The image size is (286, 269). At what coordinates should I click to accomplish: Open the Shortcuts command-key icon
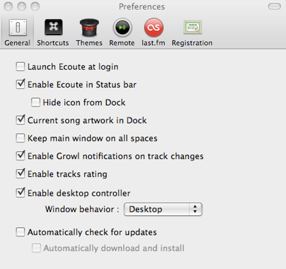point(53,27)
